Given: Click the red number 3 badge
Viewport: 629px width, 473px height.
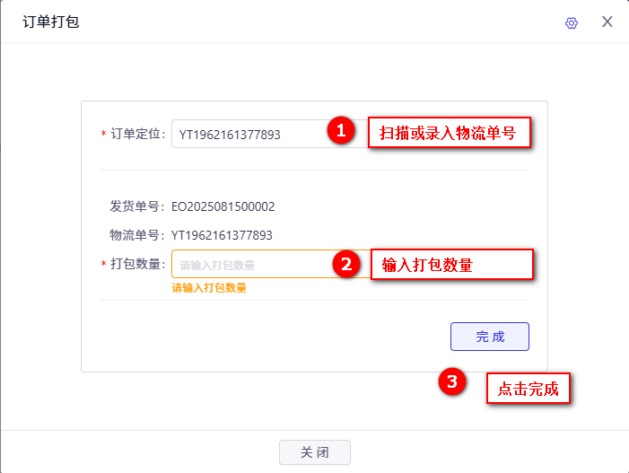Looking at the screenshot, I should pos(452,381).
